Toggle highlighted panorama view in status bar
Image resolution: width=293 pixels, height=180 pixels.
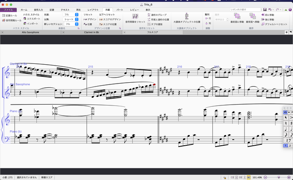248,177
